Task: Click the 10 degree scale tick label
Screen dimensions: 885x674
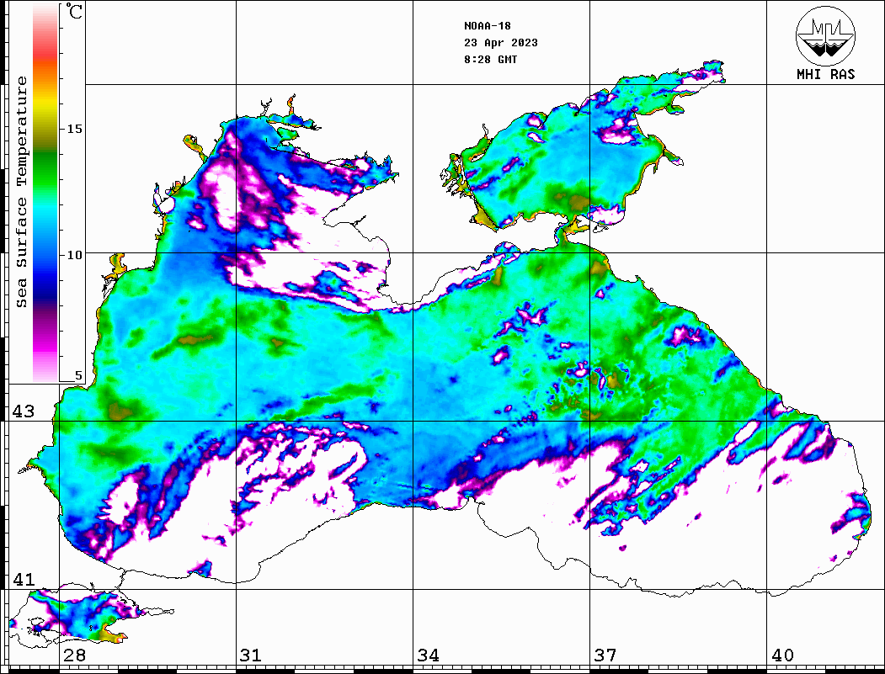Action: click(x=74, y=255)
